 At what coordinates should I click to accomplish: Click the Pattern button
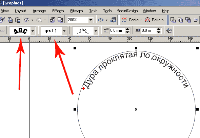pos(154,20)
